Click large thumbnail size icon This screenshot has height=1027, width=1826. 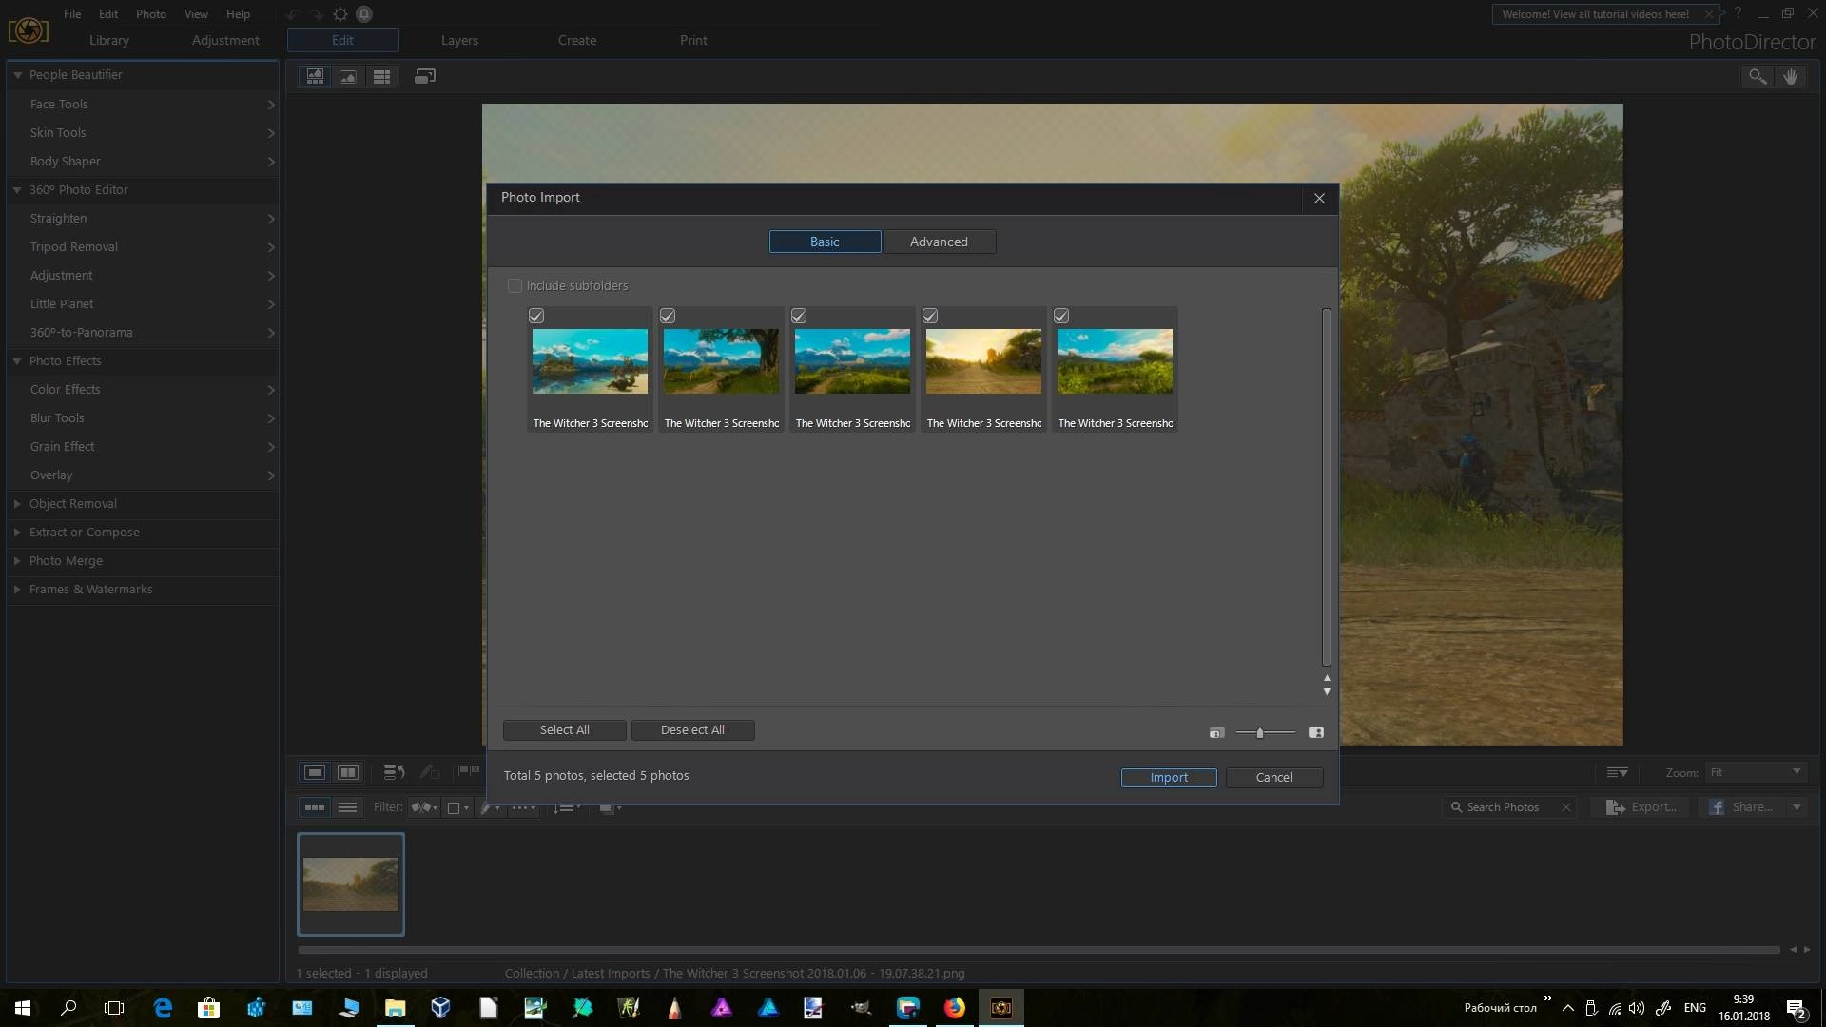tap(1316, 732)
